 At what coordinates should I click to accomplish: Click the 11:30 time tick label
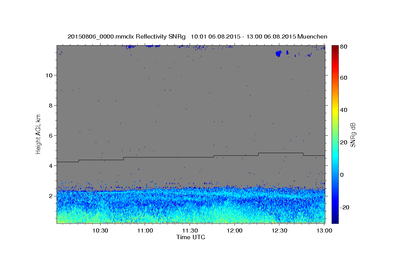190,231
